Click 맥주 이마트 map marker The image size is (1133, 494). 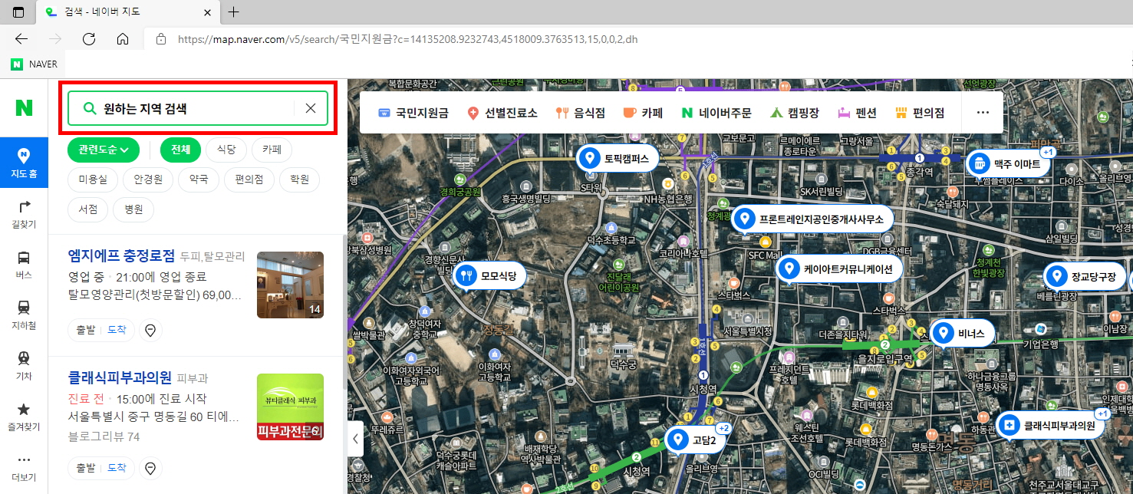[x=1009, y=163]
